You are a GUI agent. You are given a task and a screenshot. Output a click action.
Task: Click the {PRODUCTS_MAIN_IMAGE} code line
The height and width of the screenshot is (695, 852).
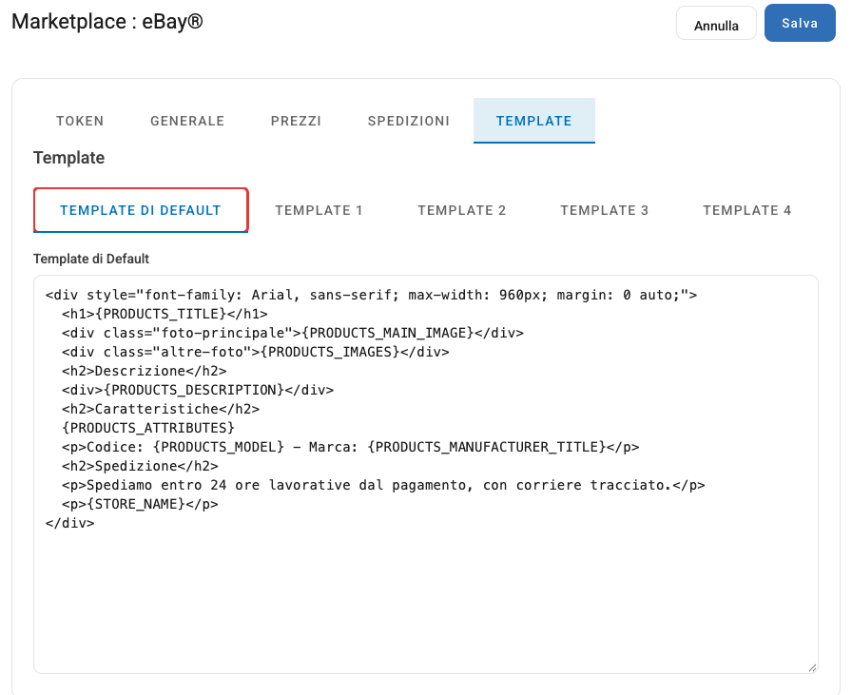293,333
